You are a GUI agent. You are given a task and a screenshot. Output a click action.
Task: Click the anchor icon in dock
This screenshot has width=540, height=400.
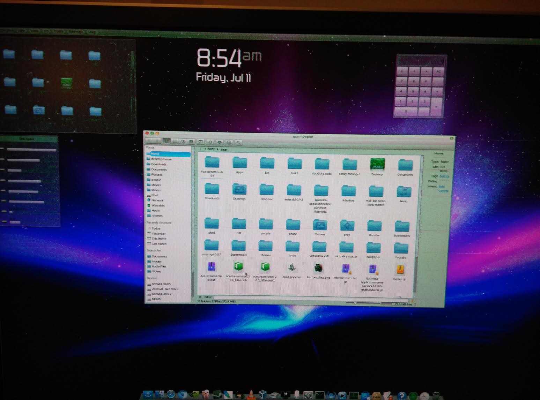[x=148, y=394]
